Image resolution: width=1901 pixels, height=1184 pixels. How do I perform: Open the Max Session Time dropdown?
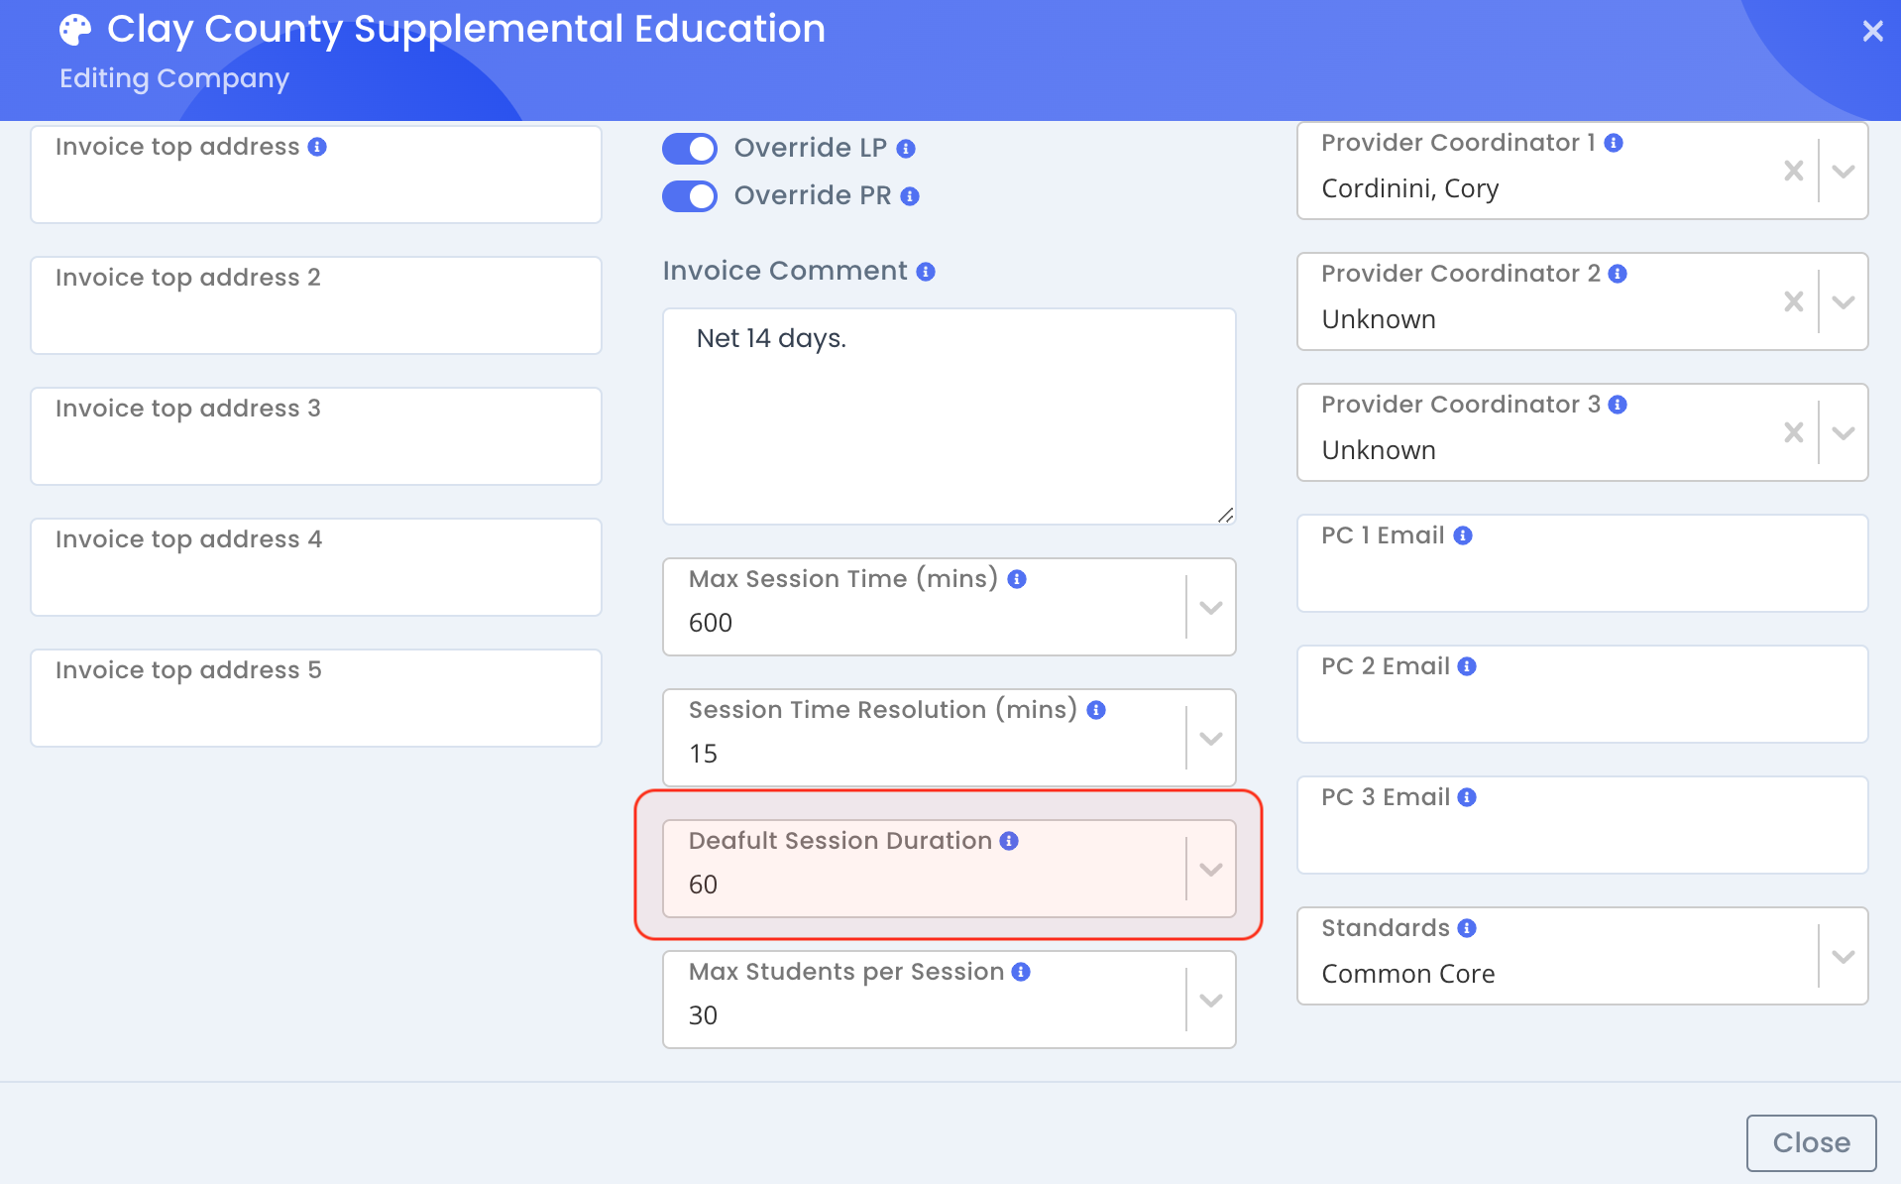point(1210,607)
